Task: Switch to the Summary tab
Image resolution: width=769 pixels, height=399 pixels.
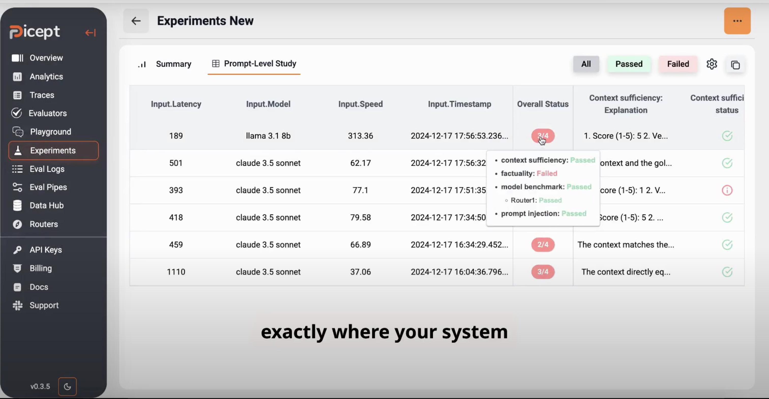Action: click(173, 64)
